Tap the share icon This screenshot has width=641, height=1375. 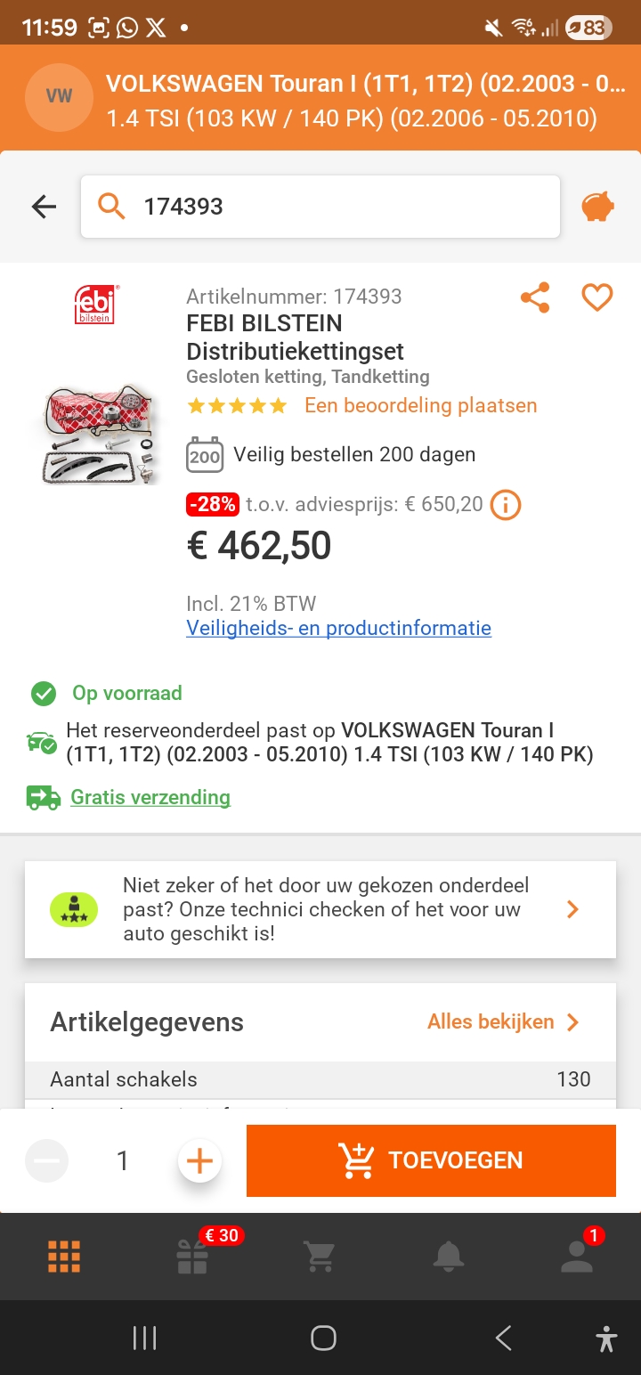[x=534, y=297]
